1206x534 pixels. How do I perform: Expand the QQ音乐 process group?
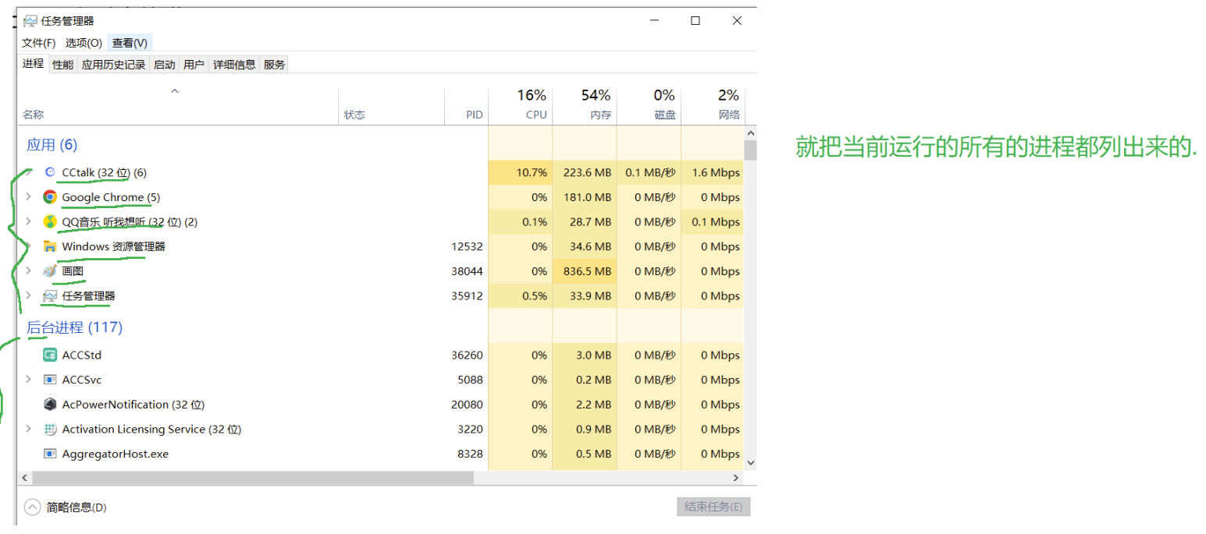pos(28,222)
